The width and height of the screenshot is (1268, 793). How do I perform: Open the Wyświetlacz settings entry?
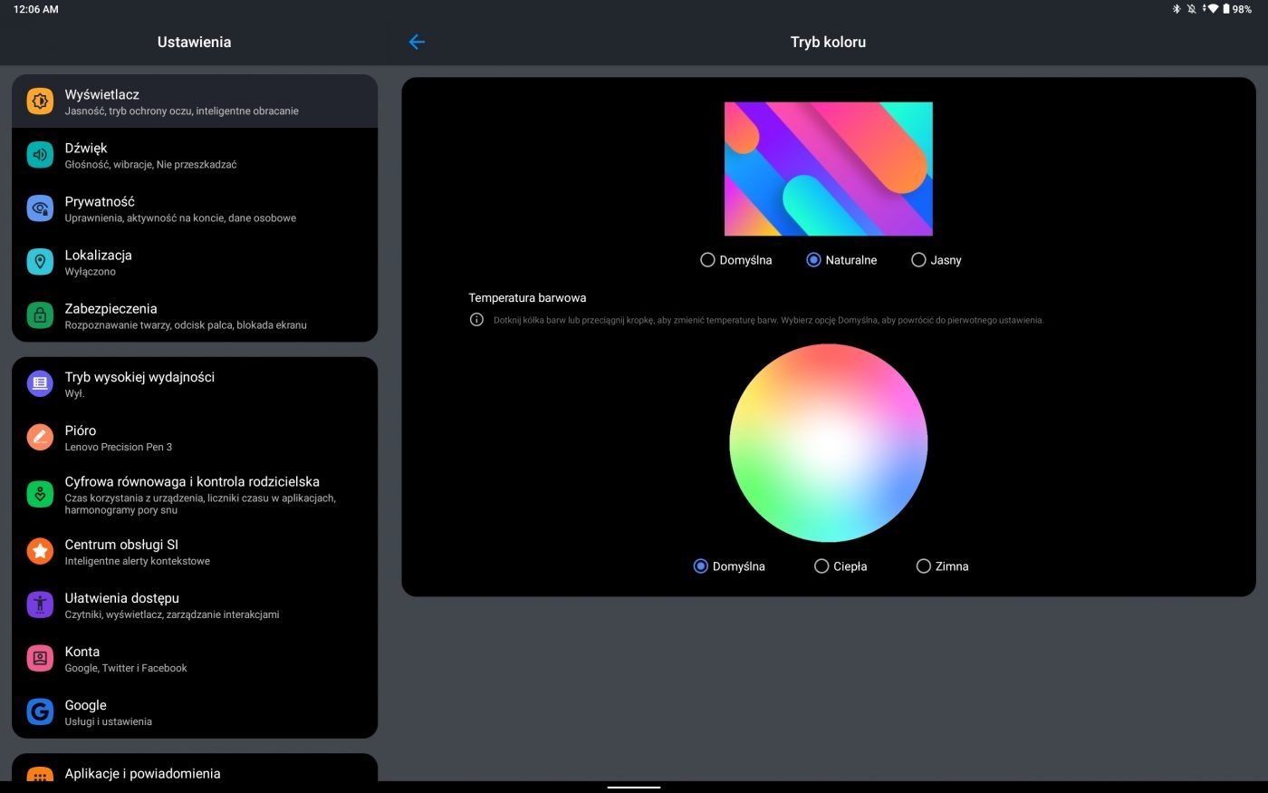[195, 102]
